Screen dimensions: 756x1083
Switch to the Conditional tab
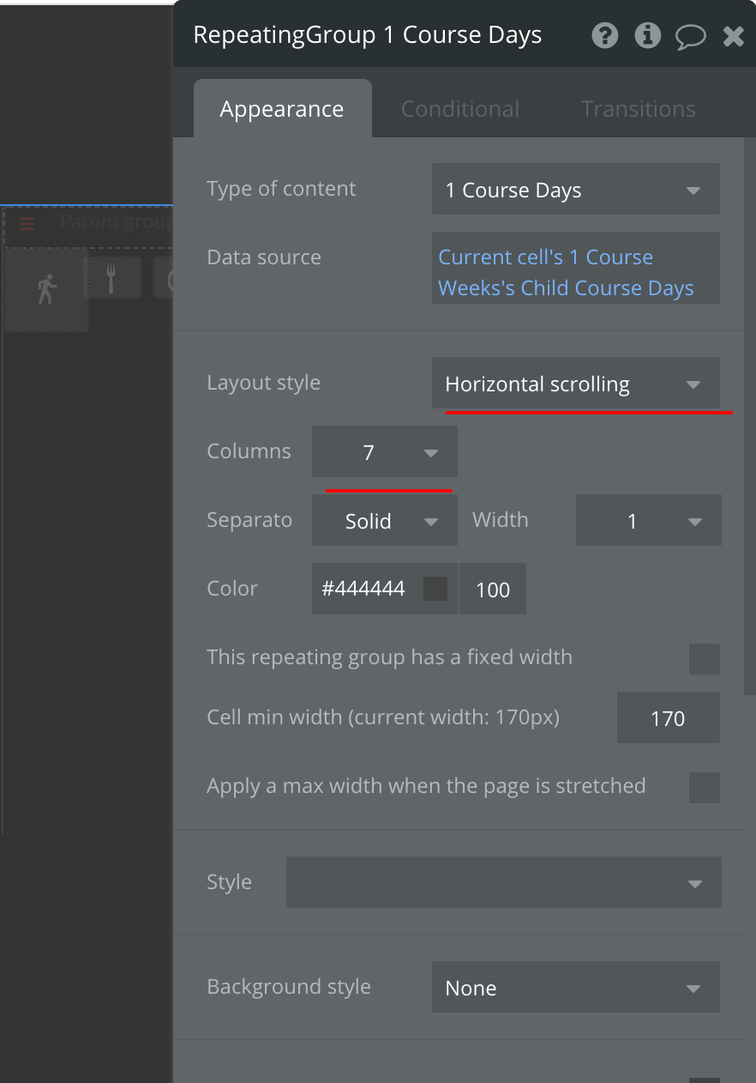point(460,109)
